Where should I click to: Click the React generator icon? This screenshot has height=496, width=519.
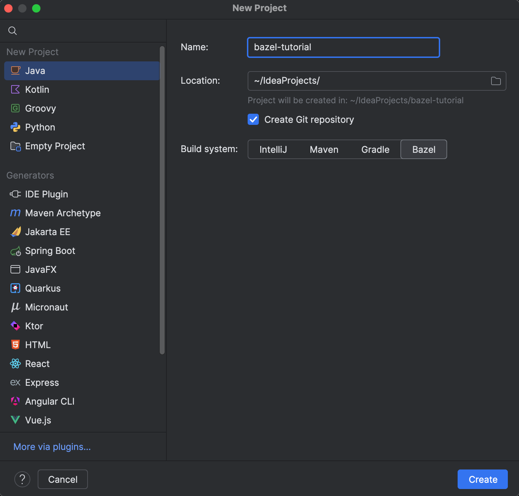click(15, 363)
